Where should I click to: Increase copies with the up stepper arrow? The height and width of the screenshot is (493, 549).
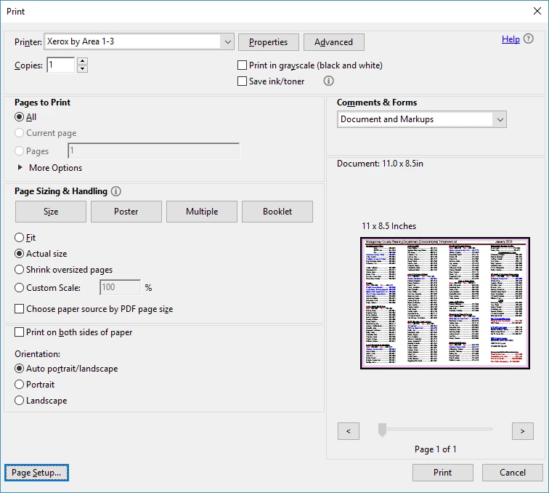82,60
